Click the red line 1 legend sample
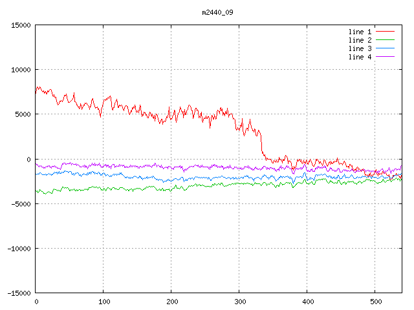414x310 pixels. tap(386, 32)
